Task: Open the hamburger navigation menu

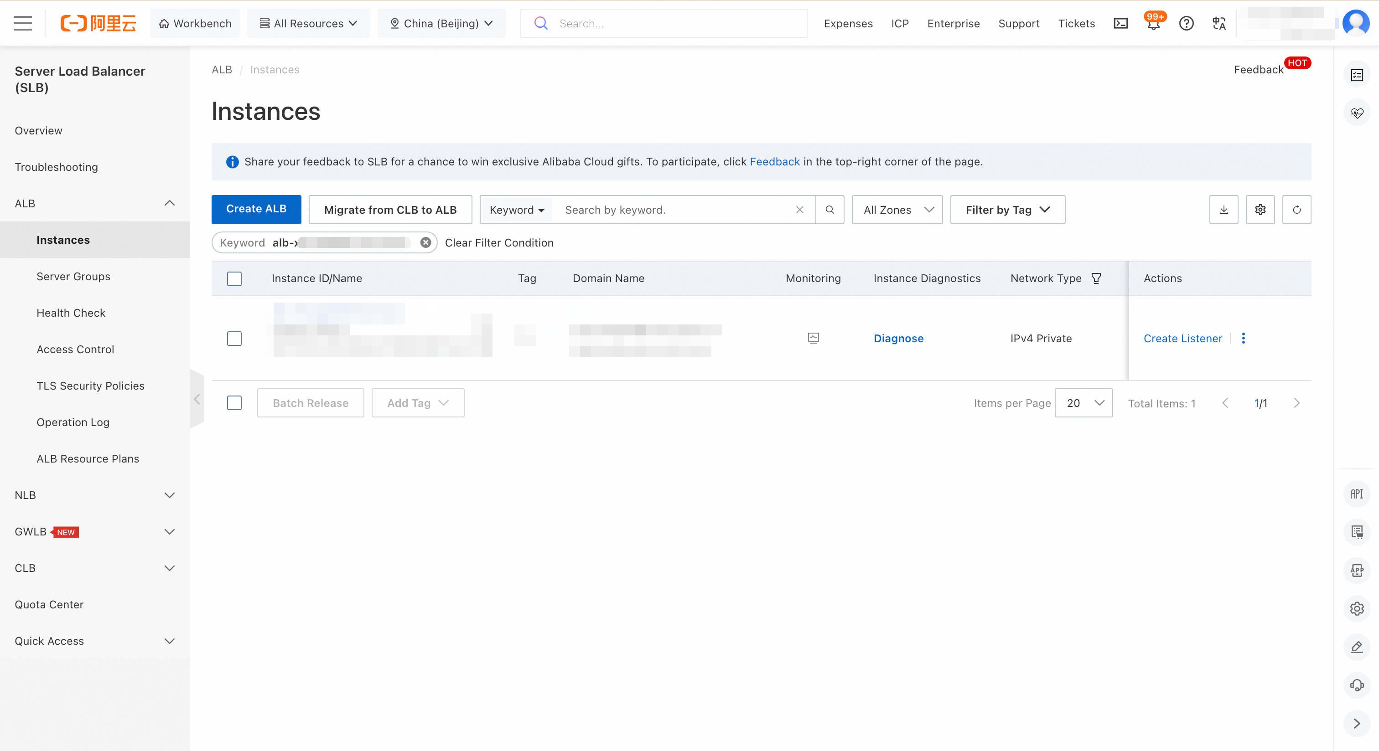Action: pyautogui.click(x=22, y=23)
